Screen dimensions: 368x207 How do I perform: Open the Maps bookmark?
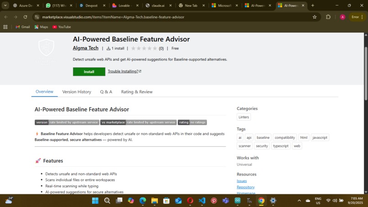pos(41,27)
